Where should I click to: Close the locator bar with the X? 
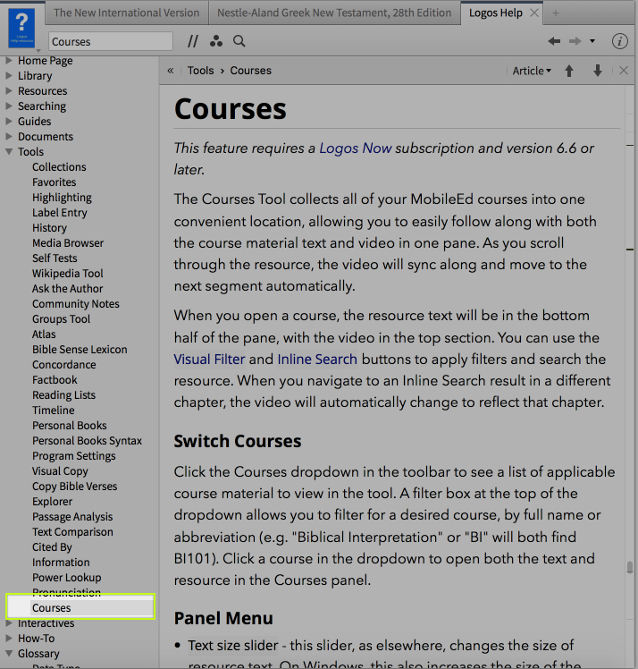[x=624, y=71]
